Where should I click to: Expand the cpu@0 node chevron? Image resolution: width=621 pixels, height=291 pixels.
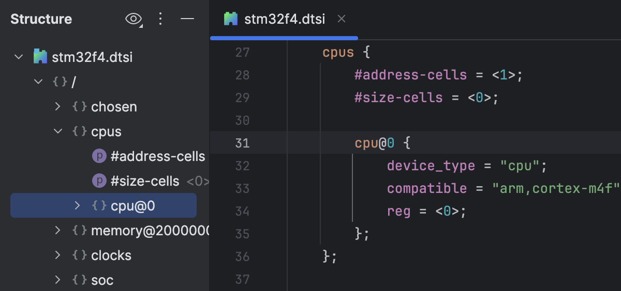click(78, 206)
